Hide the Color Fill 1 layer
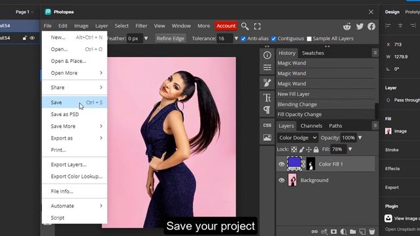 (282, 164)
